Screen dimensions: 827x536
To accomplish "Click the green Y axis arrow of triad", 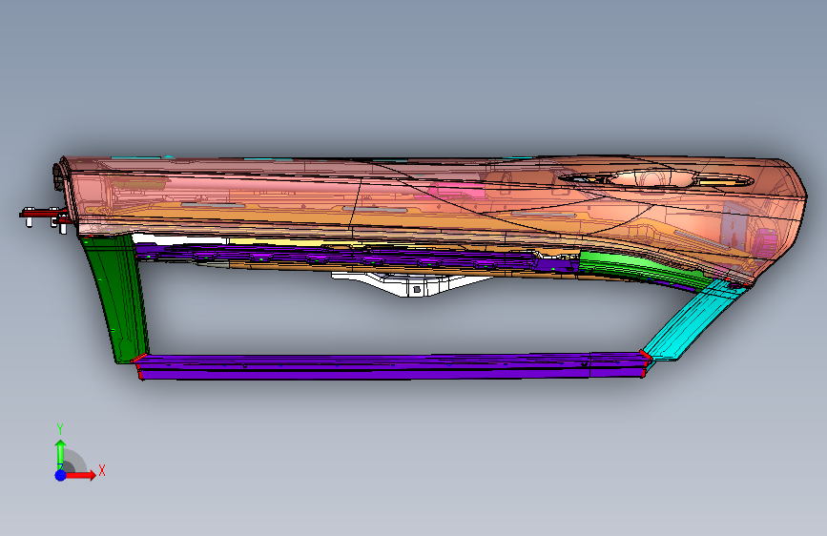I will tap(60, 454).
